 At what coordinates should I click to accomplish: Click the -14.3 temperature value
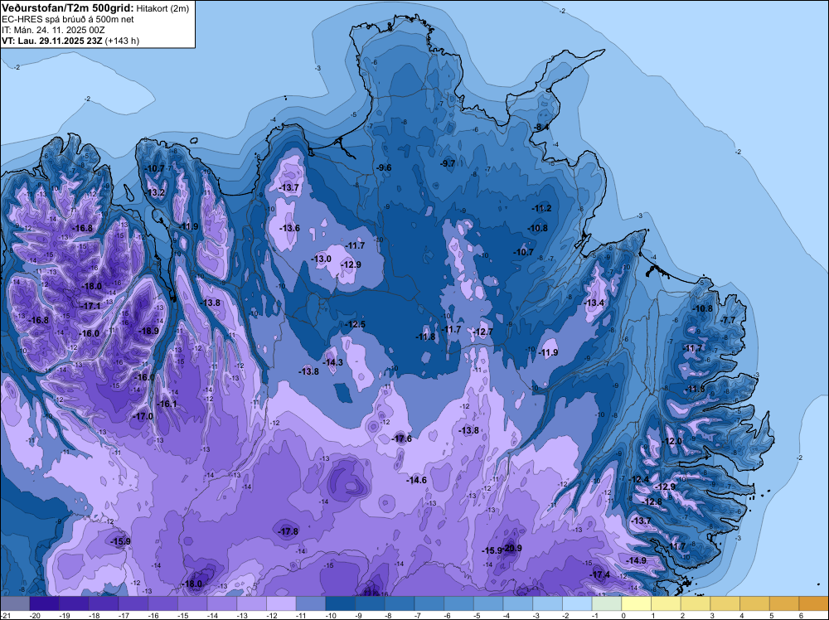point(333,362)
